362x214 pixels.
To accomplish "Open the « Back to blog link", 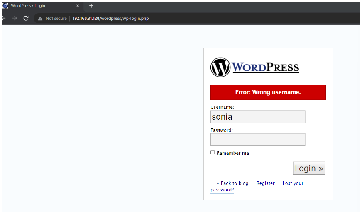I will pos(232,183).
